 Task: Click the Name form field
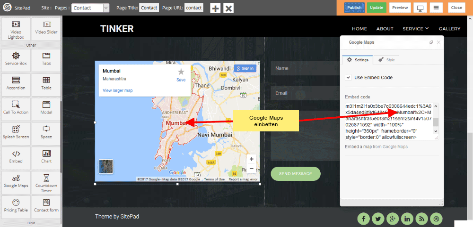click(x=305, y=68)
